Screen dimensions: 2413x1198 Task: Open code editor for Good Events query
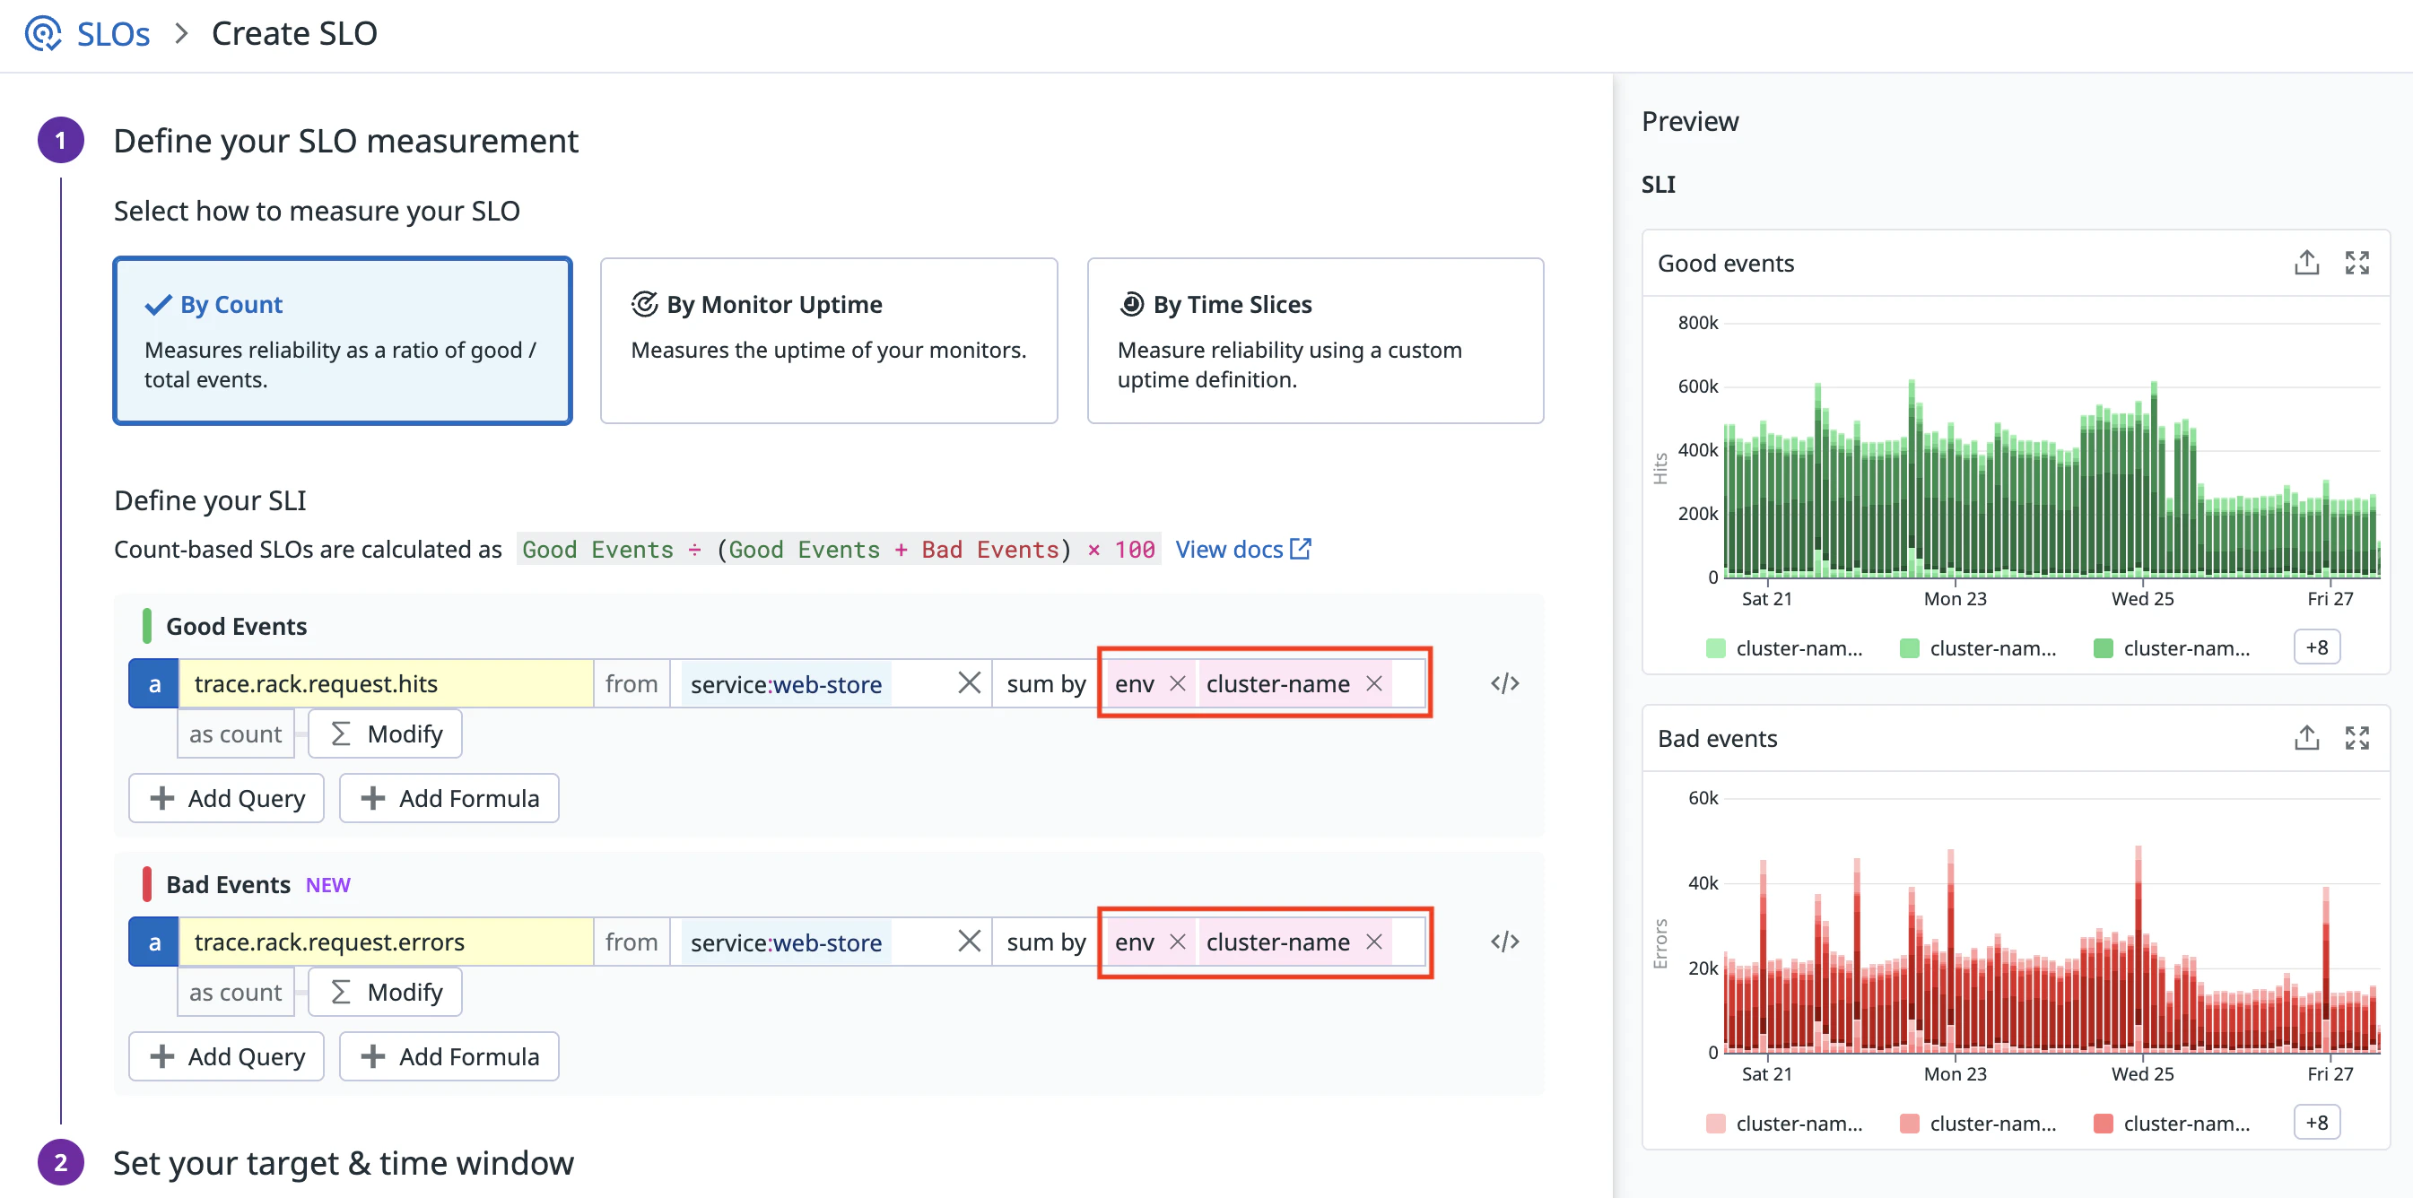click(x=1503, y=684)
